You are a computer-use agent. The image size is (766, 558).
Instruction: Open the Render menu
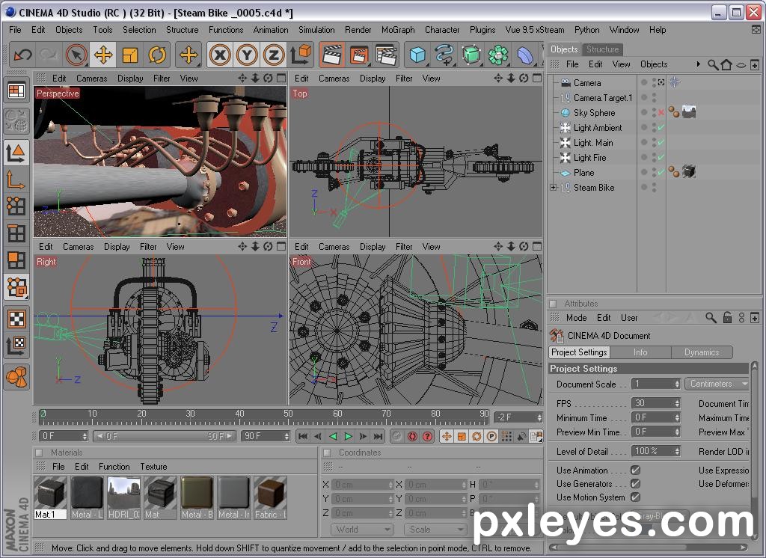pyautogui.click(x=358, y=30)
